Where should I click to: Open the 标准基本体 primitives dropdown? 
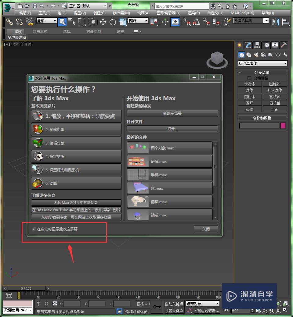click(262, 63)
